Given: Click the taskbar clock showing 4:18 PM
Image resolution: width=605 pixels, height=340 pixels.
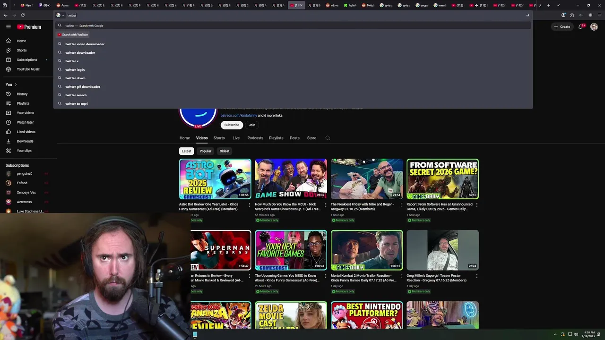Looking at the screenshot, I should click(589, 334).
